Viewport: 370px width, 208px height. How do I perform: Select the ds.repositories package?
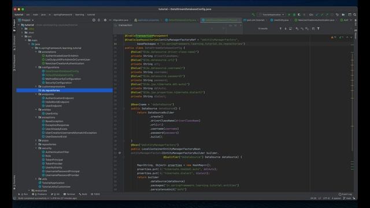[64, 90]
